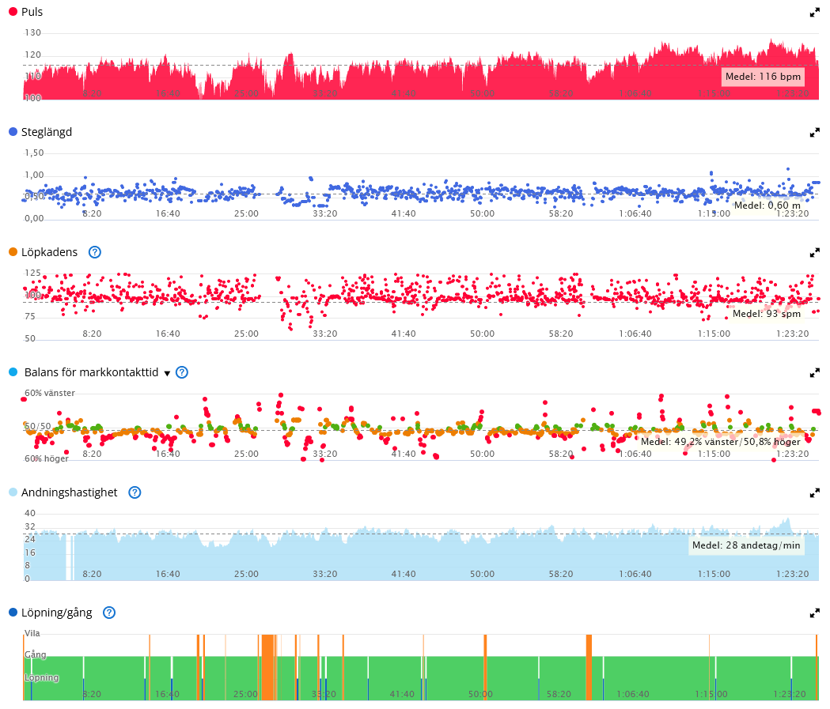The height and width of the screenshot is (709, 830).
Task: Click the dark blue Löpning/gång legend dot
Action: (13, 612)
